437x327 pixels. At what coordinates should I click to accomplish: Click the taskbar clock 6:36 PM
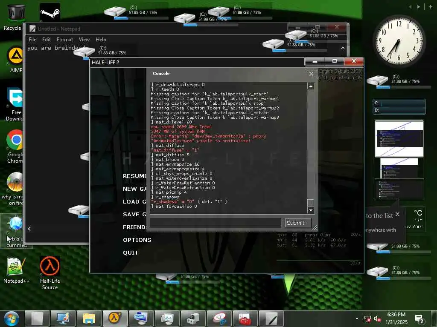[396, 315]
